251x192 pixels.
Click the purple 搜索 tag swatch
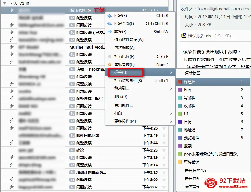(179, 146)
